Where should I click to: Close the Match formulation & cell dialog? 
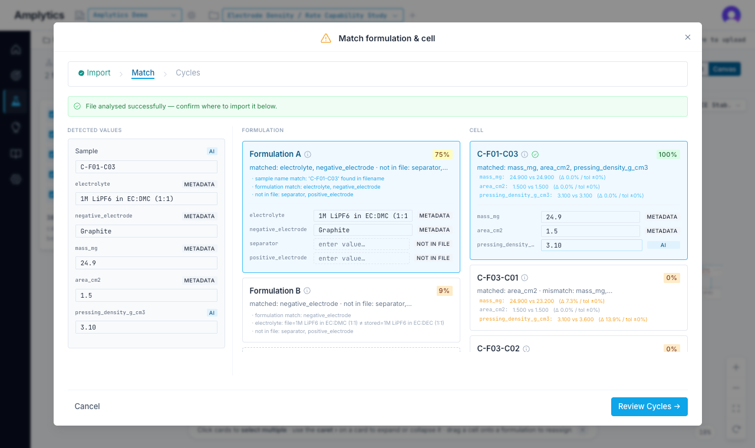(687, 37)
